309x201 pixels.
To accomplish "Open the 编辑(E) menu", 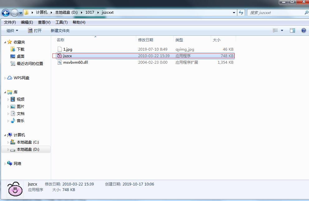I will [x=27, y=22].
